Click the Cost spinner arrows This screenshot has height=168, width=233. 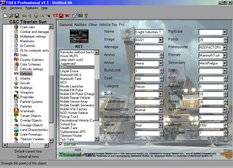click(x=162, y=79)
